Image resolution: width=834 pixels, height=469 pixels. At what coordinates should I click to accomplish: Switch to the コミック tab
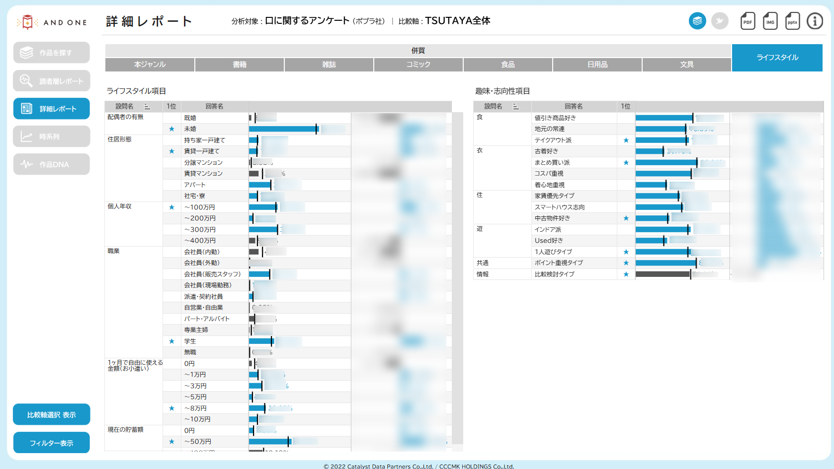click(418, 65)
